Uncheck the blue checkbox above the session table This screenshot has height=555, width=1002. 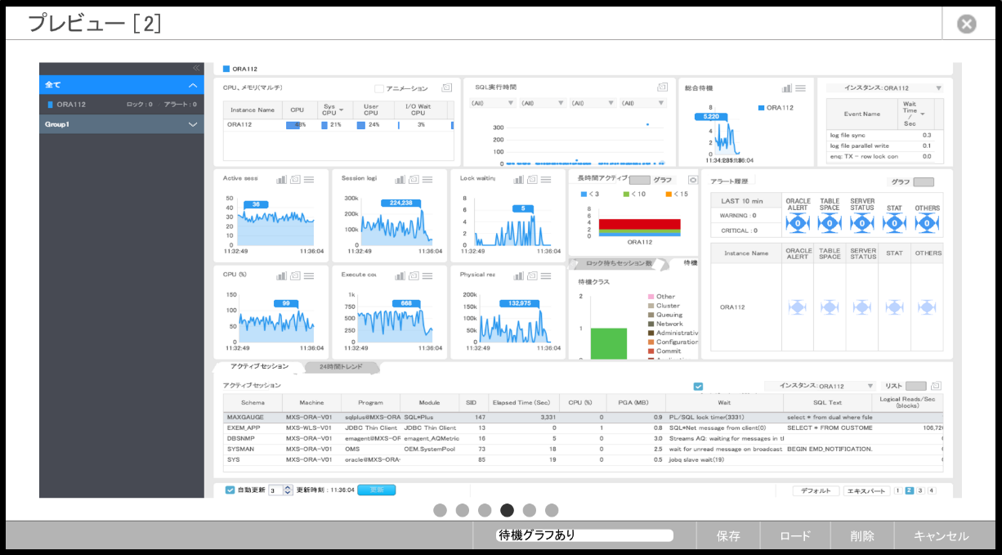[x=698, y=387]
